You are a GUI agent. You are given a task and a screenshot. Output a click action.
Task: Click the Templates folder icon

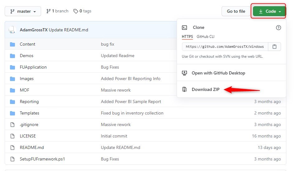12,113
